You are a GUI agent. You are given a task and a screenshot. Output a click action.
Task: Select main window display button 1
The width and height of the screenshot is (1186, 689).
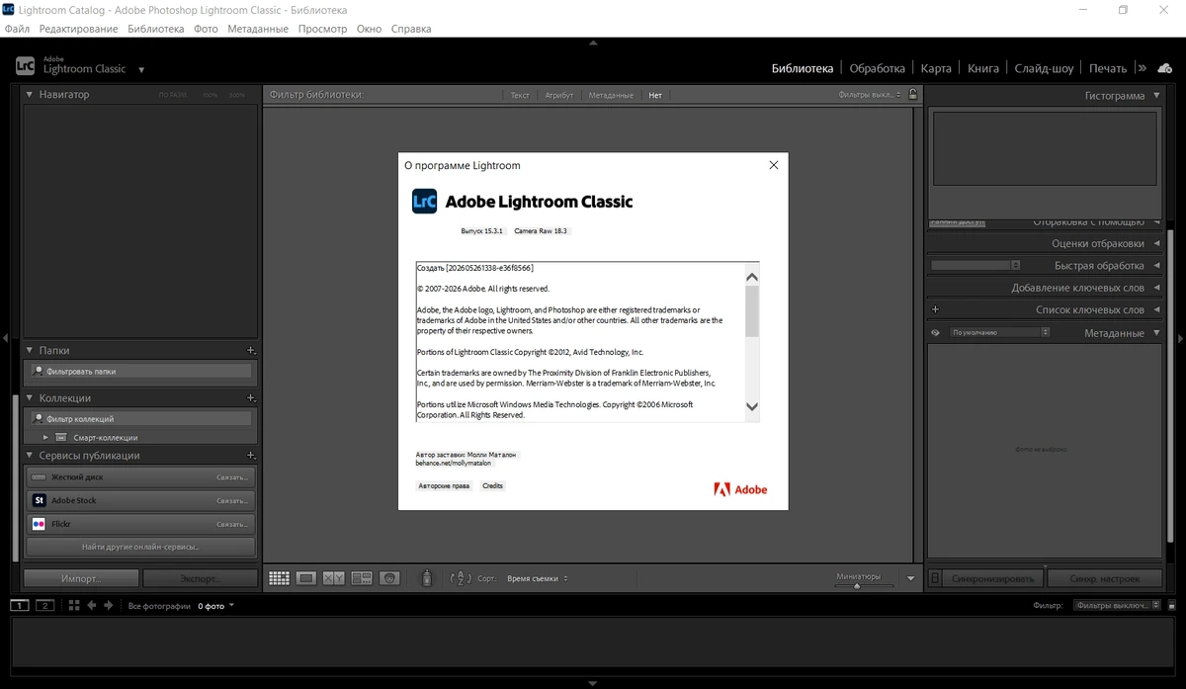coord(20,605)
